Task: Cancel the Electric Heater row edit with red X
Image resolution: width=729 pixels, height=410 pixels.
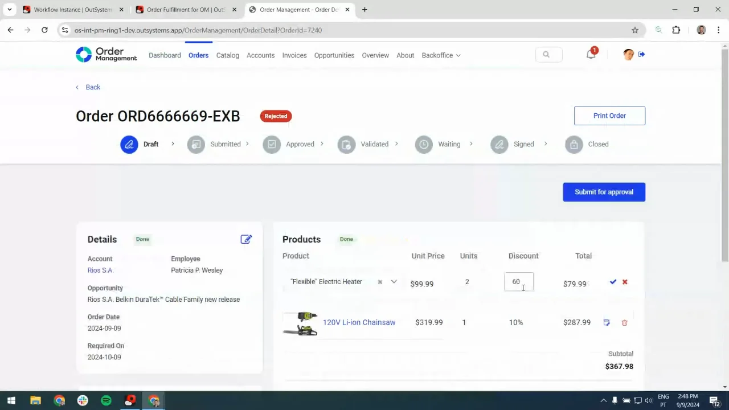Action: click(625, 282)
